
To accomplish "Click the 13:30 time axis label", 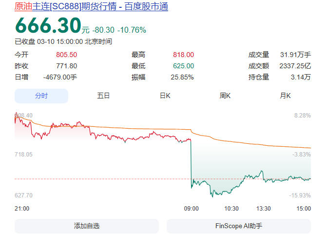I will click(264, 209).
